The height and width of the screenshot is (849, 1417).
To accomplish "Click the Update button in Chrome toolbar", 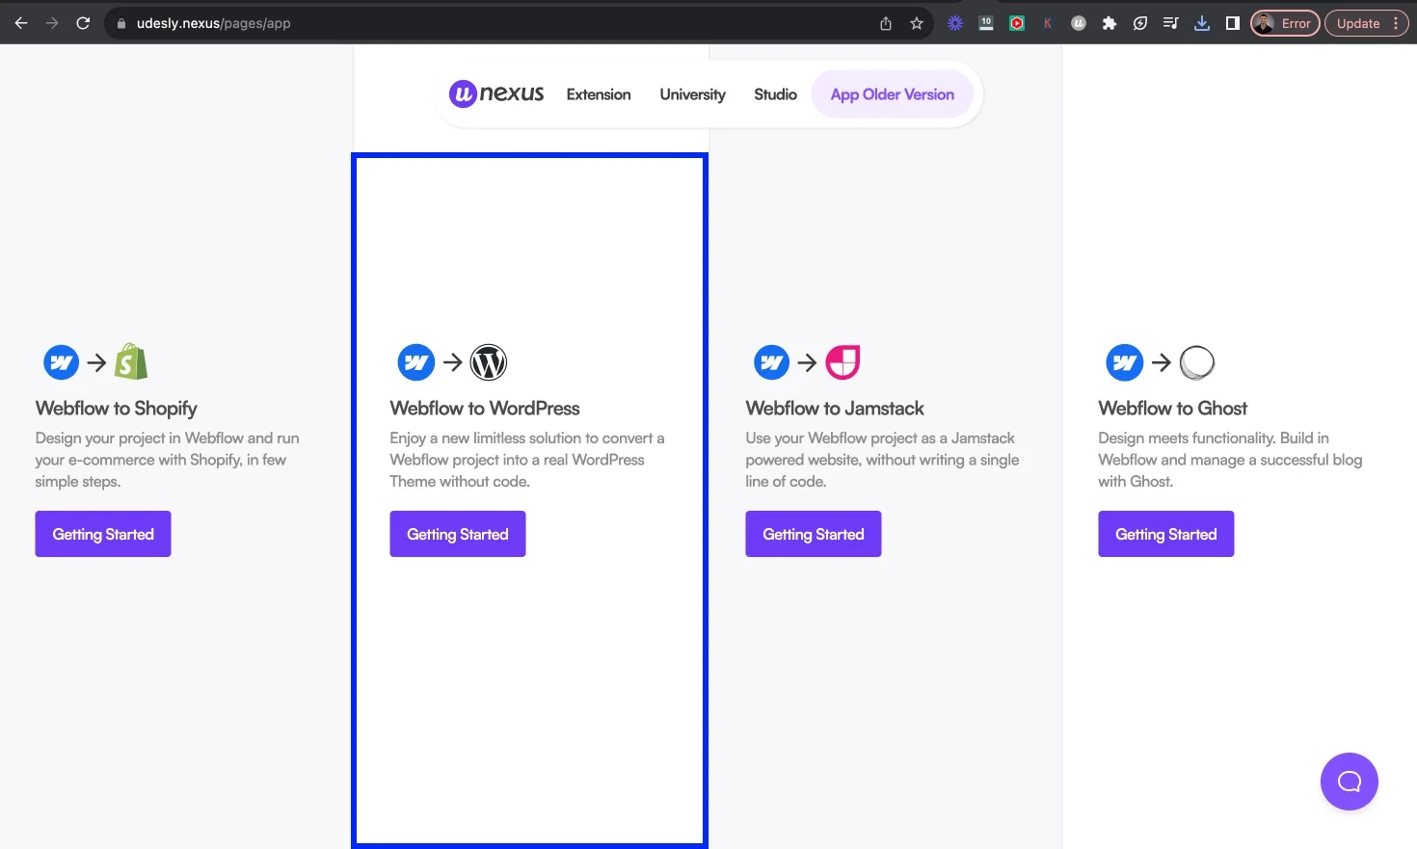I will click(x=1366, y=23).
